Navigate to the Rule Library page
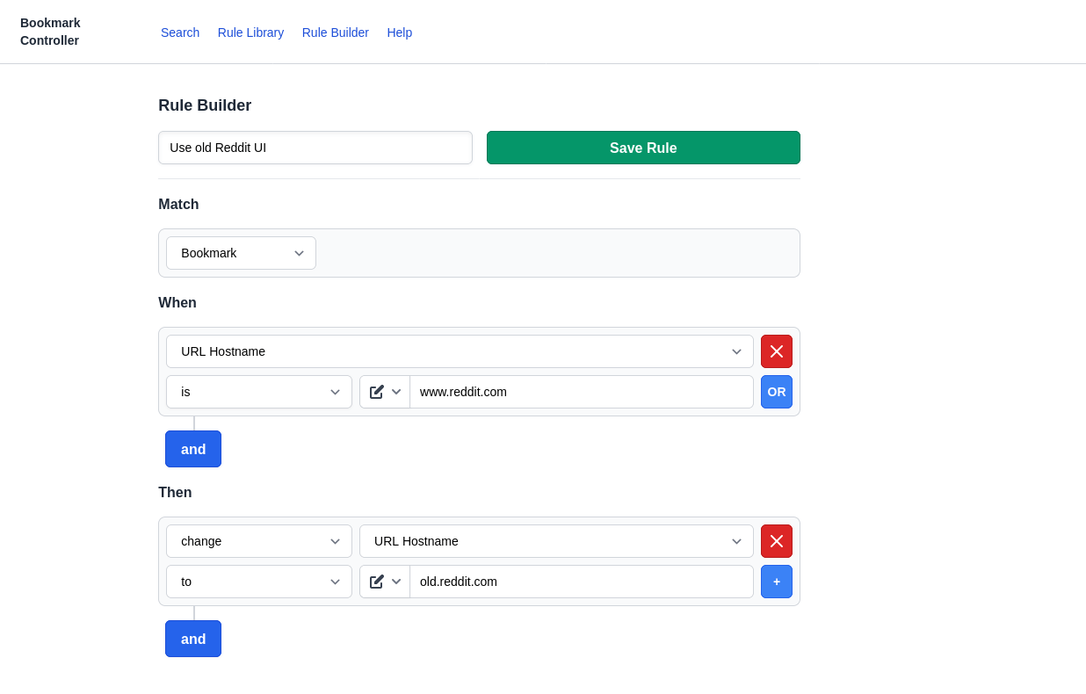 click(250, 33)
